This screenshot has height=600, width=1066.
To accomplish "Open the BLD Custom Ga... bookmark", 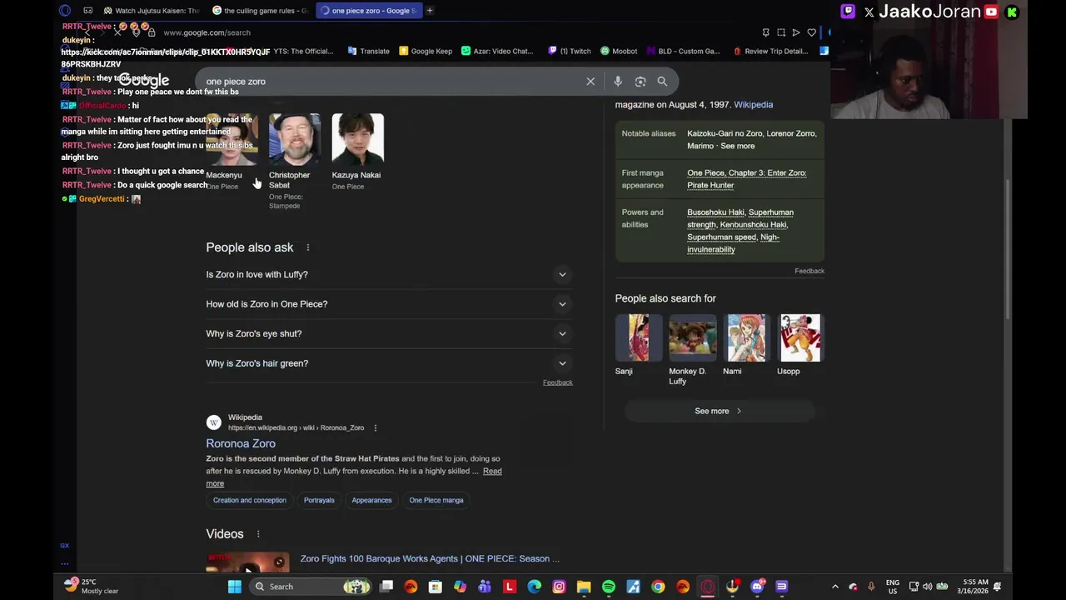I will 682,51.
